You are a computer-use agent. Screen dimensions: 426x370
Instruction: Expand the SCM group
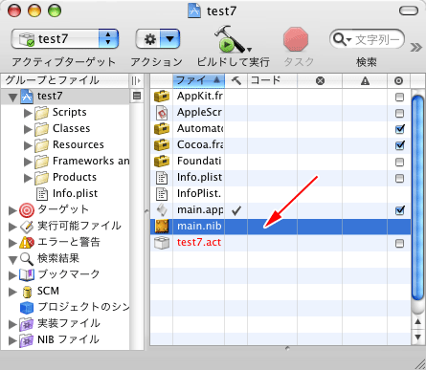12,292
